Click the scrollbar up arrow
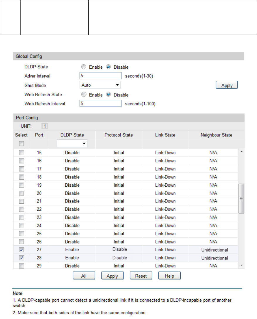257x319 pixels. coord(241,151)
